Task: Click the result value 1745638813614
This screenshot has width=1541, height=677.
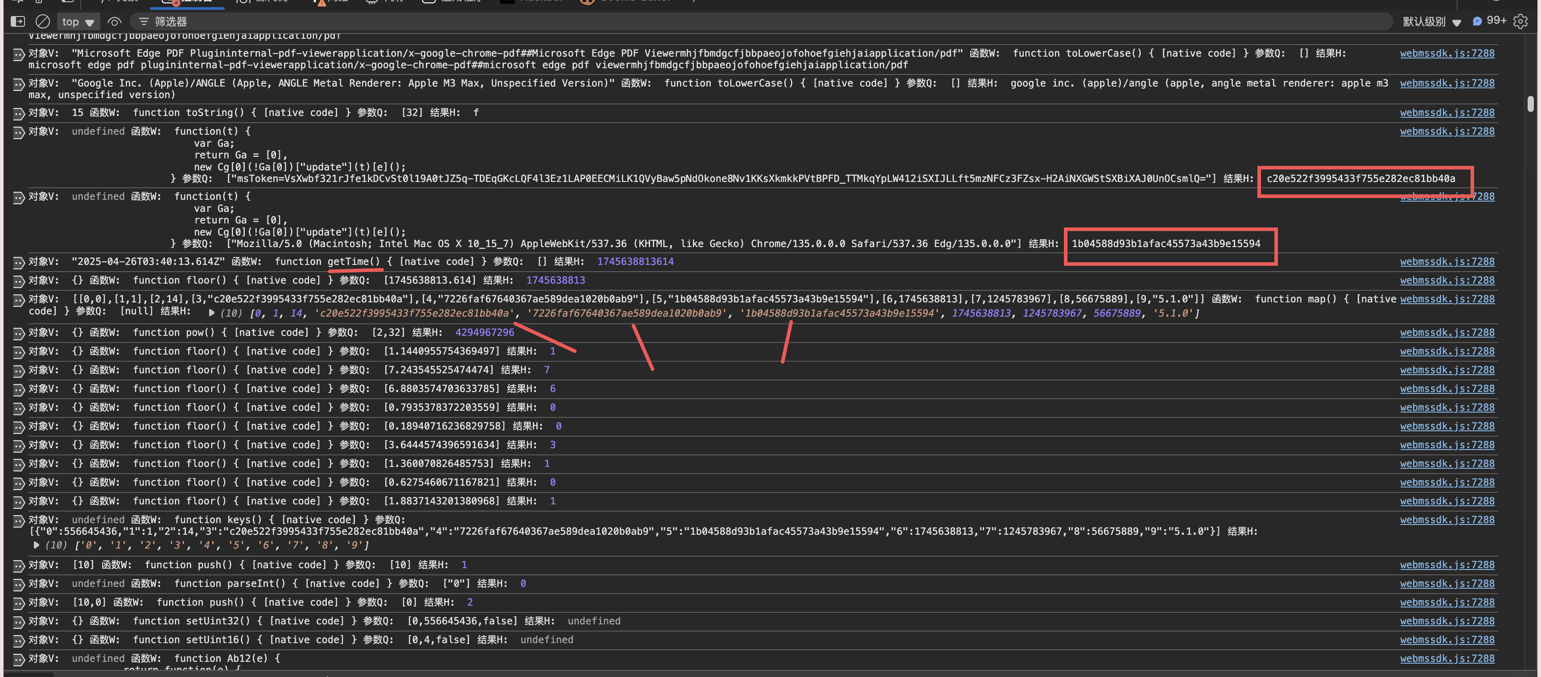Action: pos(635,262)
